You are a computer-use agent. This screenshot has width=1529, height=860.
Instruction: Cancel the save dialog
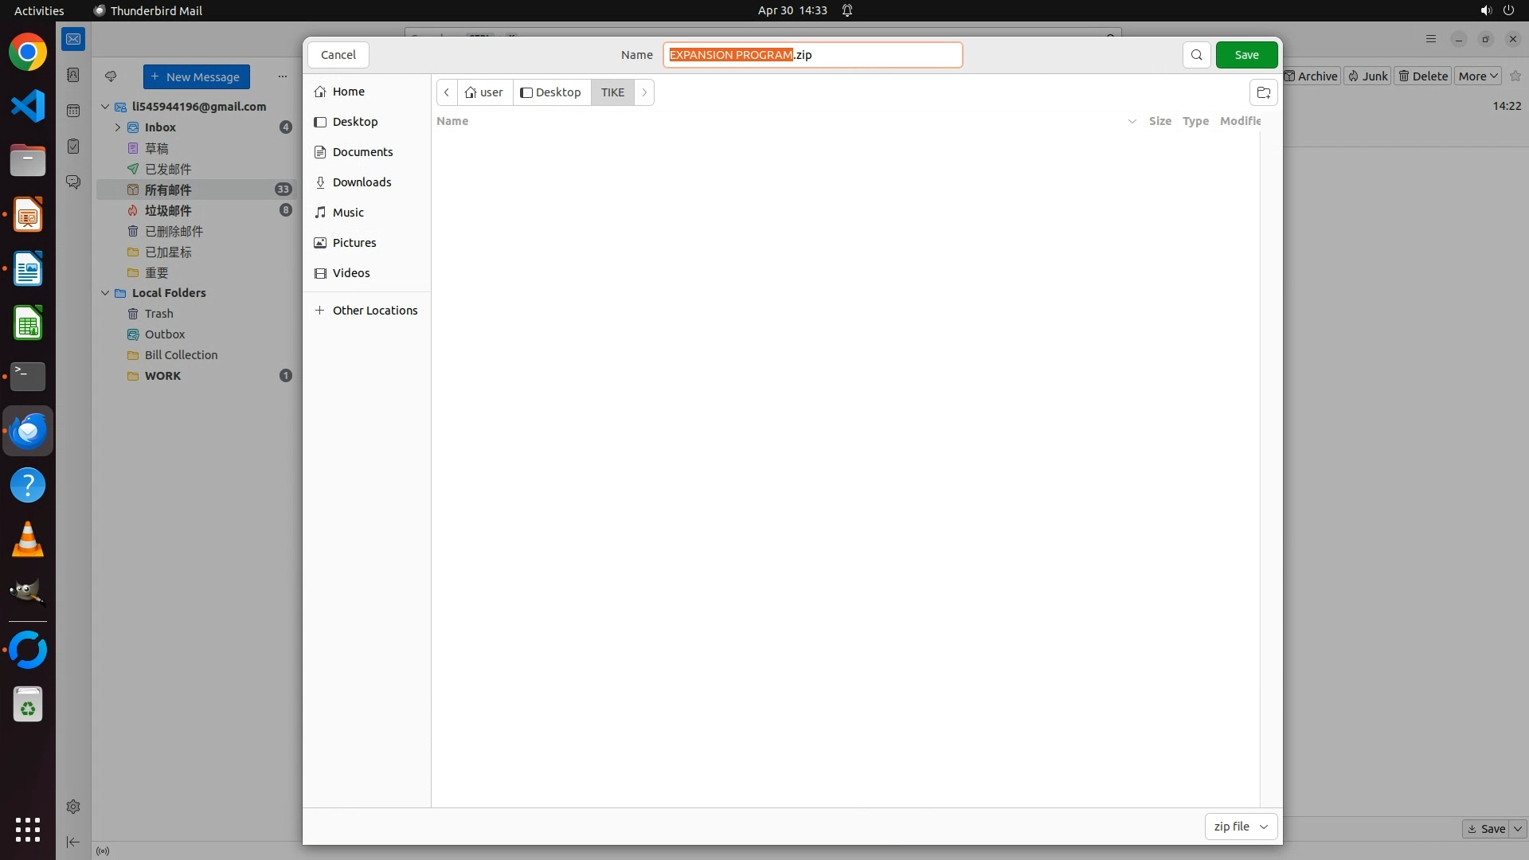tap(338, 55)
